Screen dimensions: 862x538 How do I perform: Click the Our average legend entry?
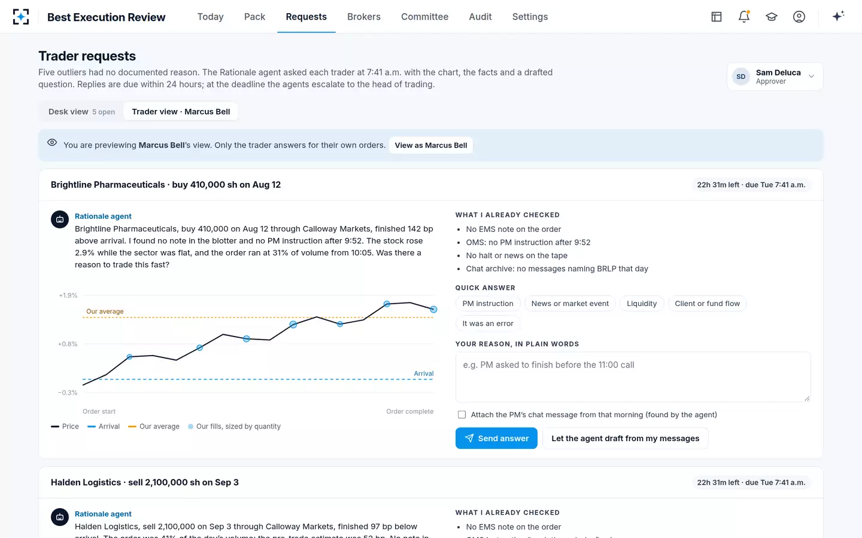[x=154, y=426]
